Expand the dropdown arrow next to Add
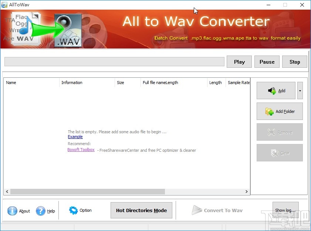Screen dimensions: 311x231 coord(300,90)
